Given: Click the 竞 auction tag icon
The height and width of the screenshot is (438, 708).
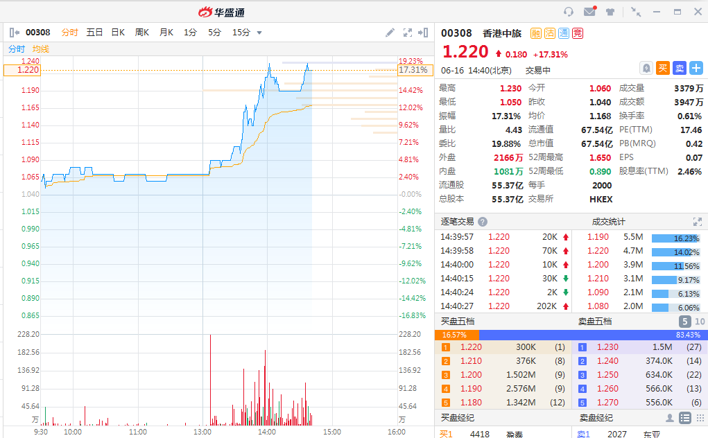Looking at the screenshot, I should pyautogui.click(x=578, y=33).
